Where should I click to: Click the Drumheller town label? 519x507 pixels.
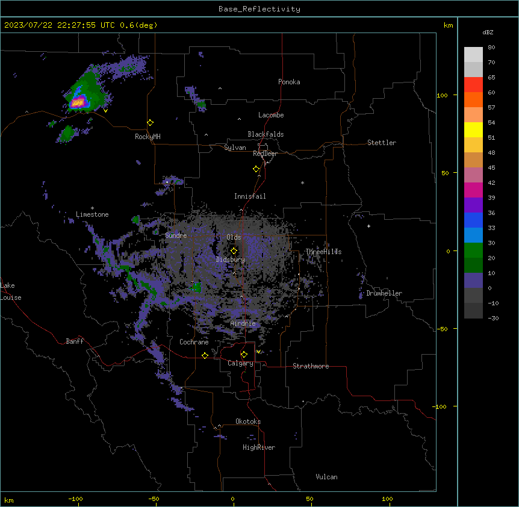pyautogui.click(x=384, y=293)
